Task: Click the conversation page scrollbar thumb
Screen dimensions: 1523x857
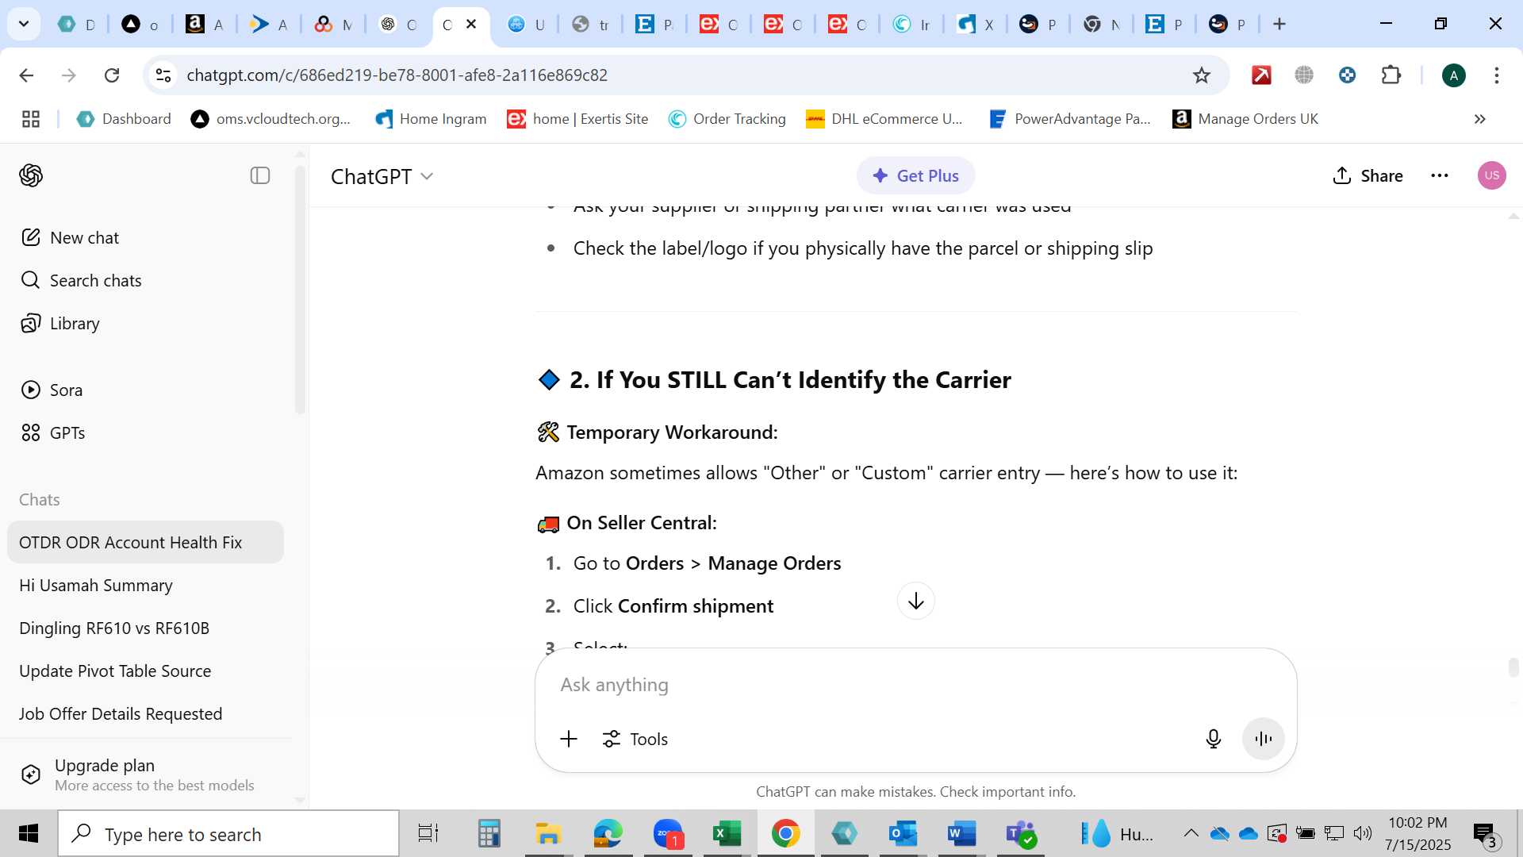Action: pos(1513,667)
